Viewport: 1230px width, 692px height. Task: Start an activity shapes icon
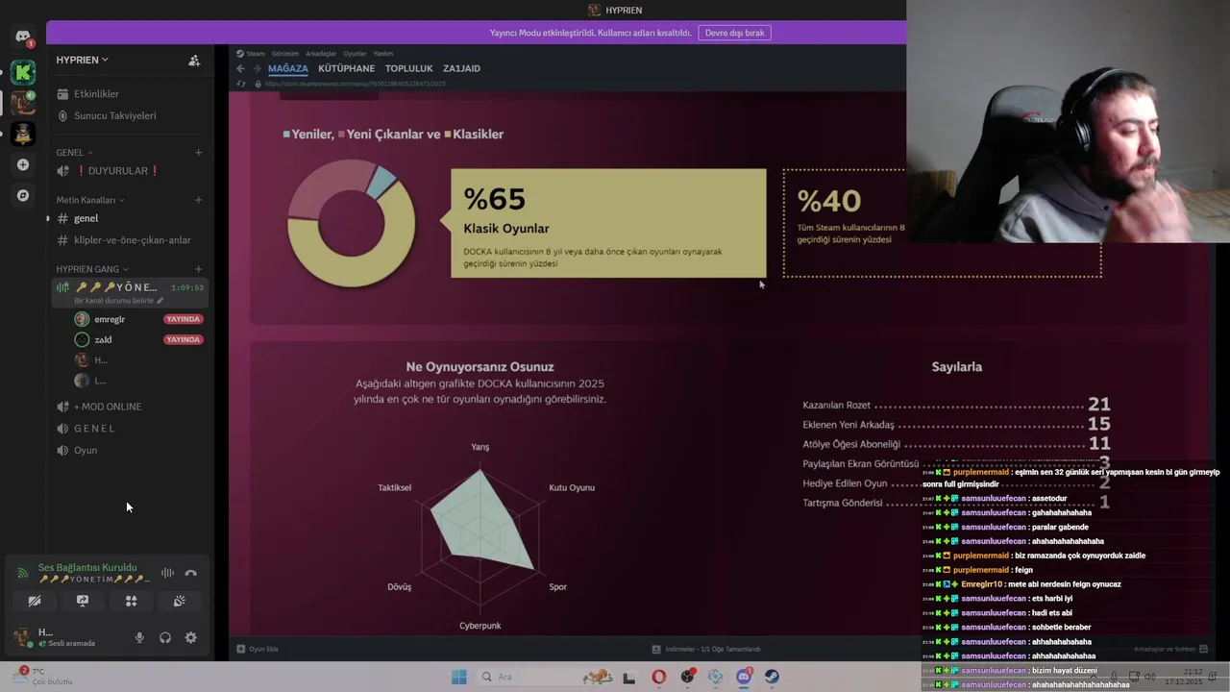[131, 601]
